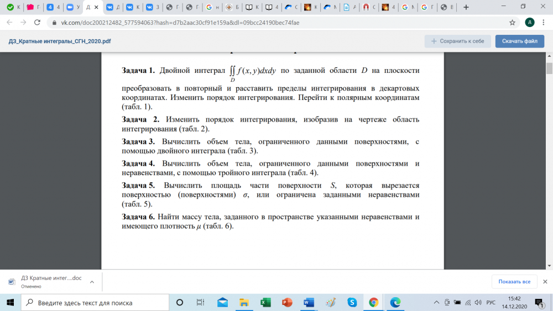Switch to the pink icon tab

click(x=34, y=7)
